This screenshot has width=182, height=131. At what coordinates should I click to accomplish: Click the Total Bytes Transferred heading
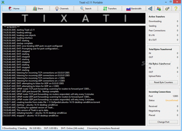pos(160,49)
